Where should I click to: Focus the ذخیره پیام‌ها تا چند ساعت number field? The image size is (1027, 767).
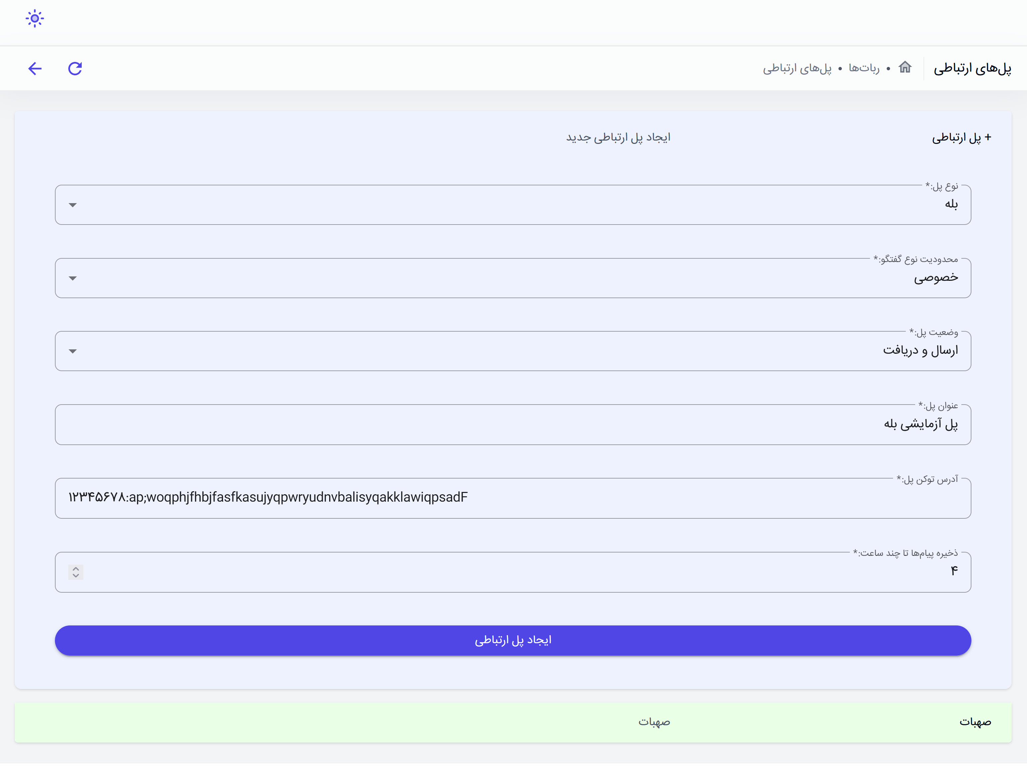(513, 572)
